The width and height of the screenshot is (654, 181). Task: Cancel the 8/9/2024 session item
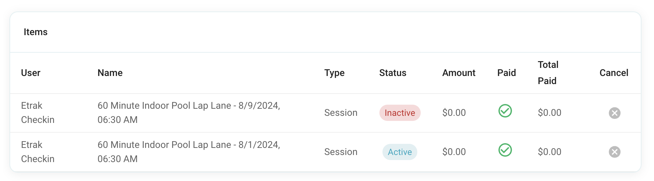614,113
